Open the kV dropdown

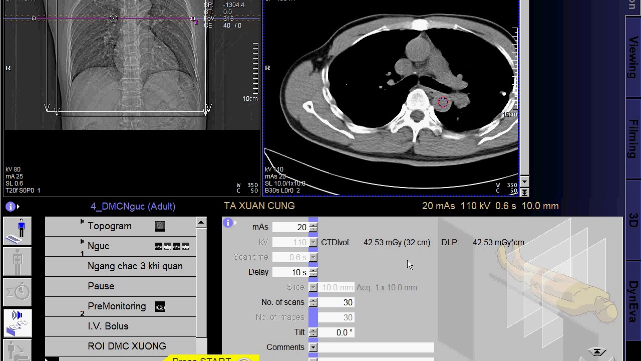tap(313, 243)
